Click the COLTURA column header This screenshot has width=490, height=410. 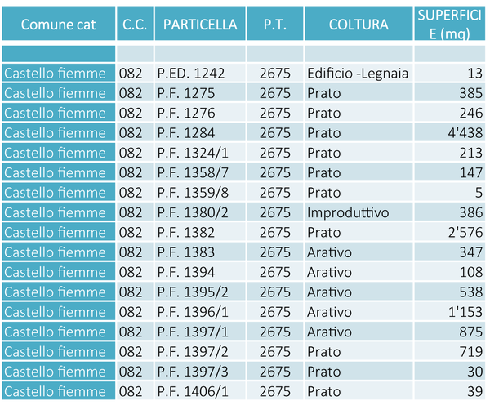[359, 24]
